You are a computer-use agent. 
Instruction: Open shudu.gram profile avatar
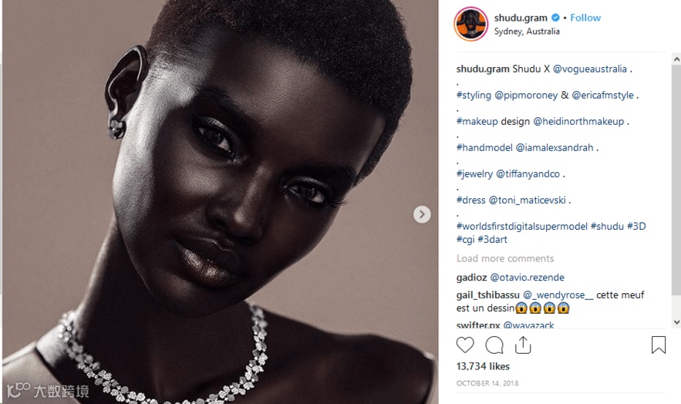pos(470,25)
